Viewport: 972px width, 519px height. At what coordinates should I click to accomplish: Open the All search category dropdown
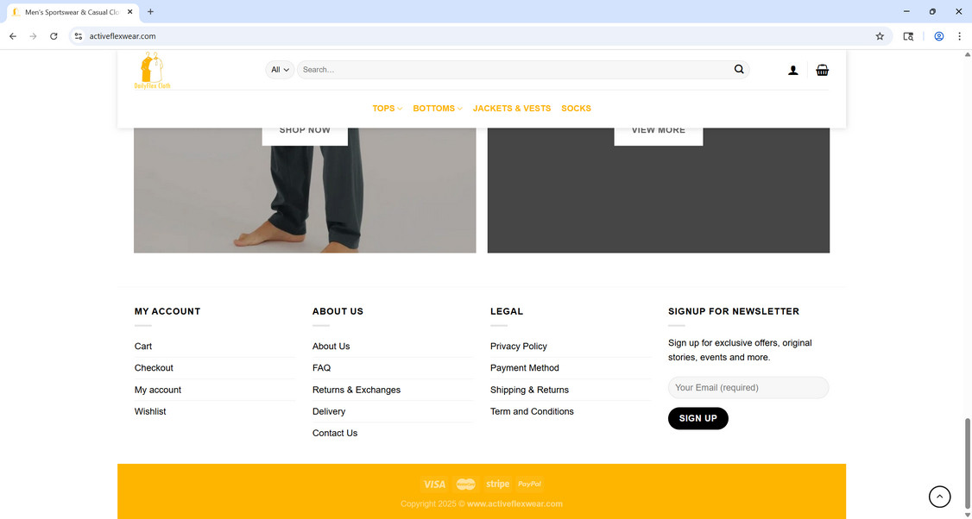coord(280,70)
